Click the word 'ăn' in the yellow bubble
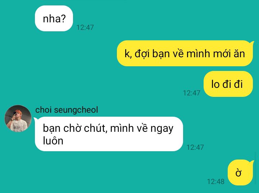This screenshot has height=193, width=259. coord(239,54)
